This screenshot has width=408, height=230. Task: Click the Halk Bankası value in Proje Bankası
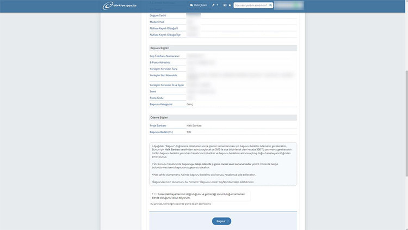(x=194, y=125)
